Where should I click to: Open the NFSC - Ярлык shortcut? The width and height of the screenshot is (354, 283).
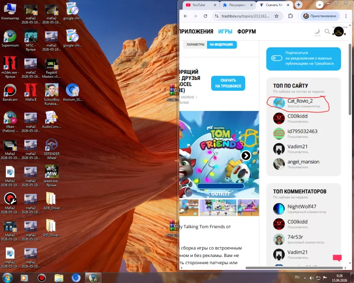31,40
